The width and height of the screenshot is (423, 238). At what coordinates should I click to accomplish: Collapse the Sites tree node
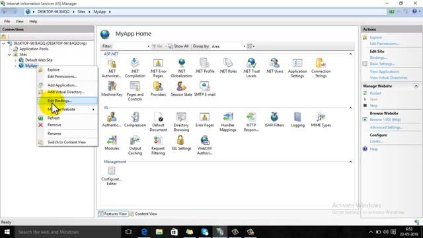[x=9, y=54]
